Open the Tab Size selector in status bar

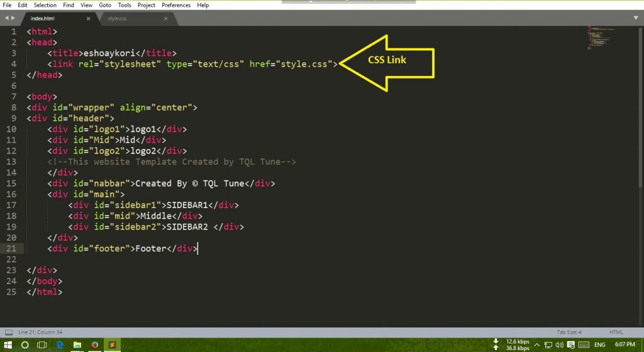pyautogui.click(x=569, y=332)
